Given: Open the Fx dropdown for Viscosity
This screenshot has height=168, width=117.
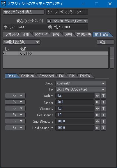Looking at the screenshot, I should click(x=15, y=108).
